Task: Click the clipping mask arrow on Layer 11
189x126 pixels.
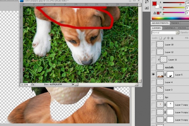Action: (159, 59)
